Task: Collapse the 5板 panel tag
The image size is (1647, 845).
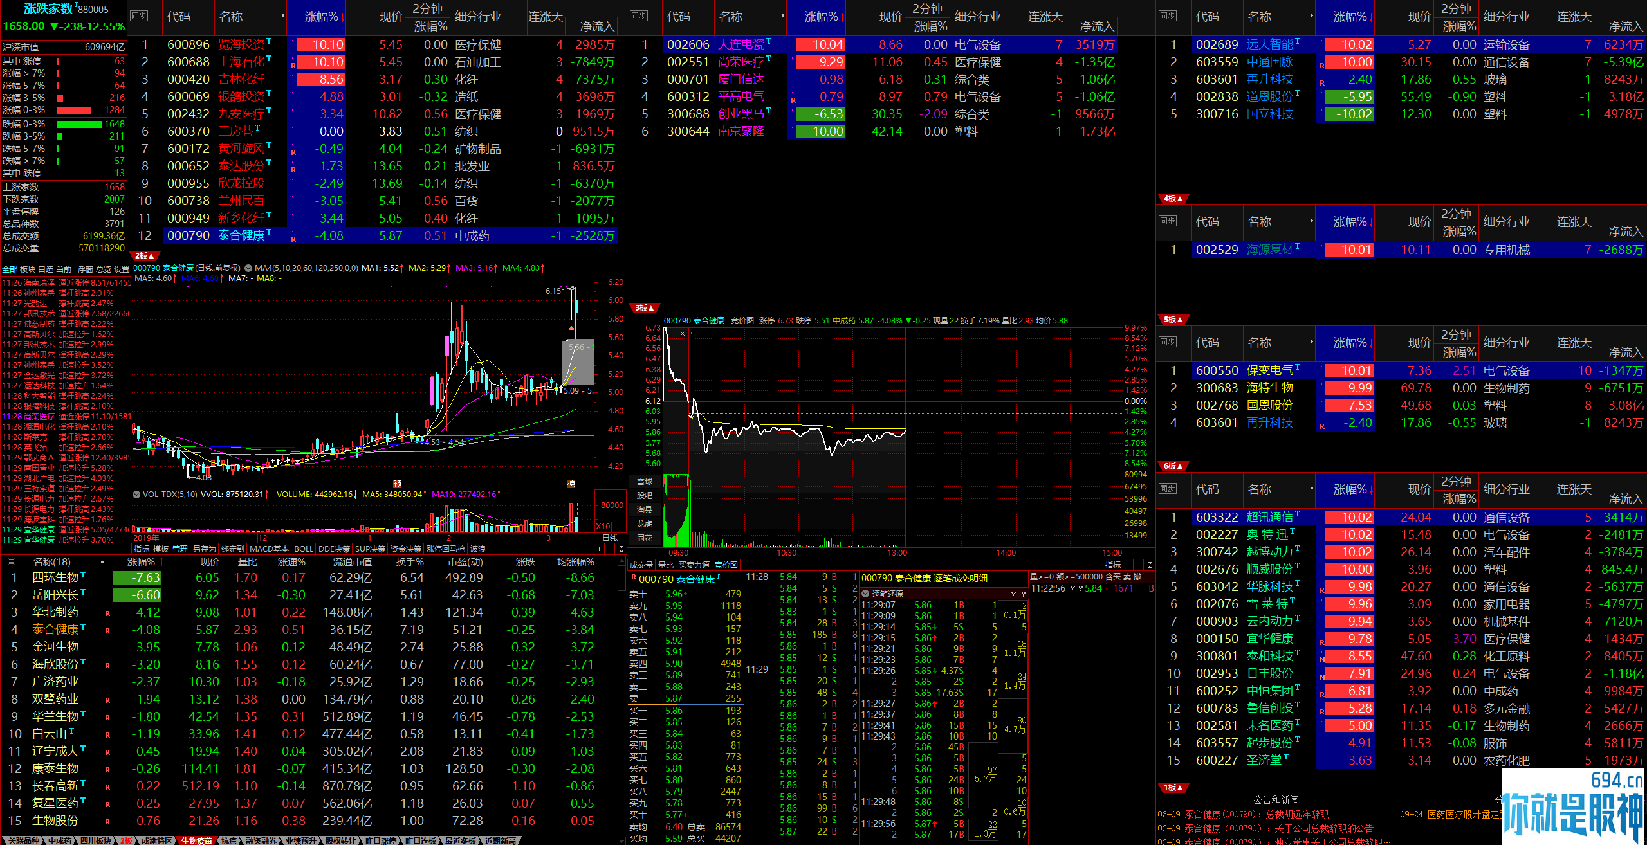Action: pyautogui.click(x=1173, y=320)
